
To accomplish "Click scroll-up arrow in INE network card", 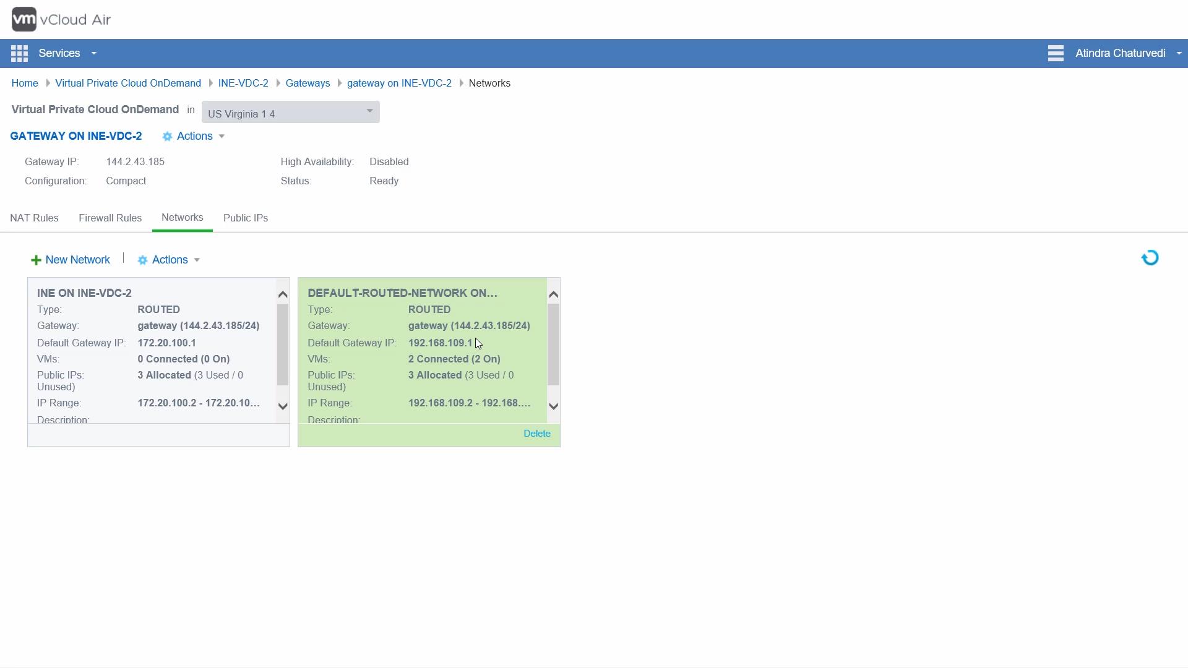I will pos(283,294).
